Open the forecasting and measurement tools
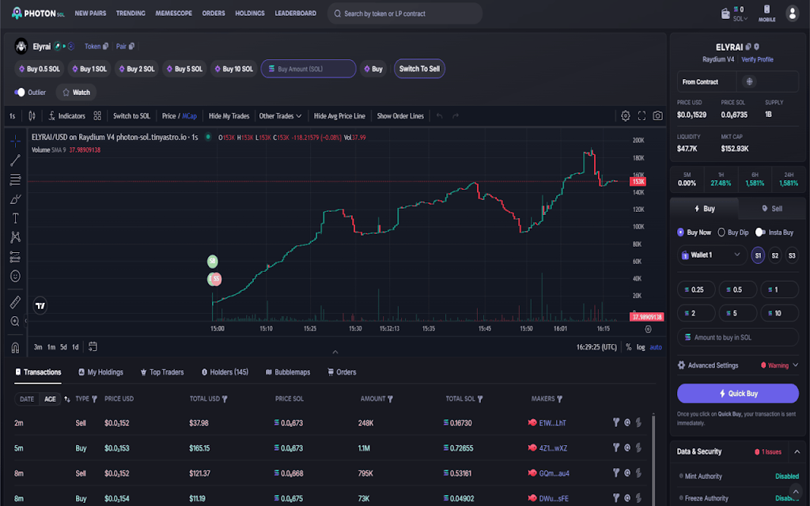The image size is (810, 506). (x=16, y=257)
